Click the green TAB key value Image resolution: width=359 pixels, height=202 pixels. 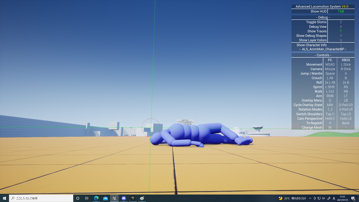coord(341,11)
